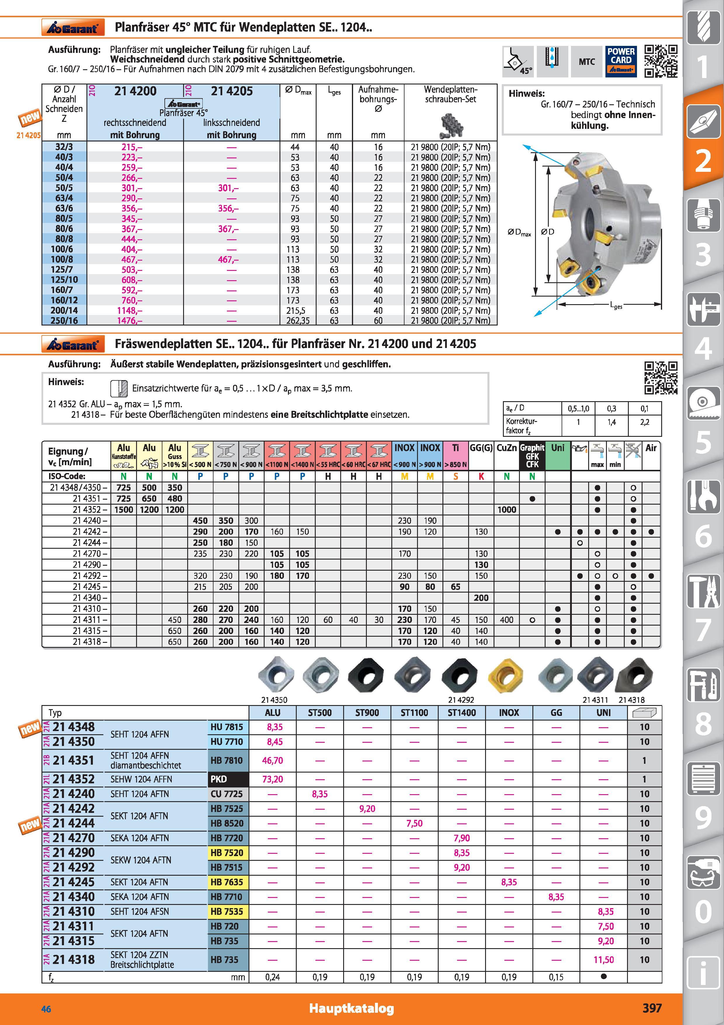Click the Dmax value 262,35
The height and width of the screenshot is (1025, 724).
point(298,321)
